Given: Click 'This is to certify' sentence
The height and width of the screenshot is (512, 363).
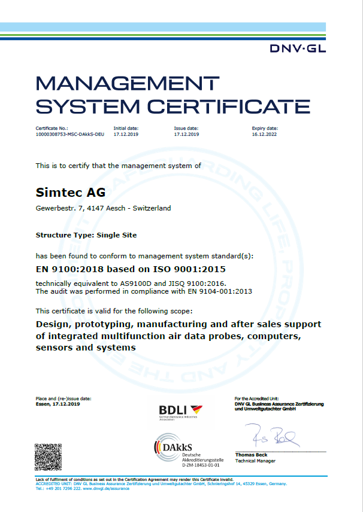Looking at the screenshot, I should coord(119,166).
